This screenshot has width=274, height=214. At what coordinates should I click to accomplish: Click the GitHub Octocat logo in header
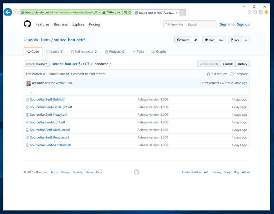(x=27, y=24)
